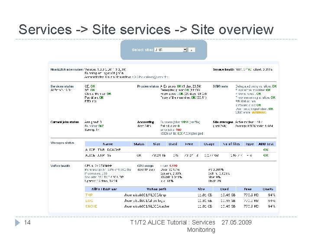The height and width of the screenshot is (234, 312).
Task: Click the Size column header in storages table
Action: 156,144
